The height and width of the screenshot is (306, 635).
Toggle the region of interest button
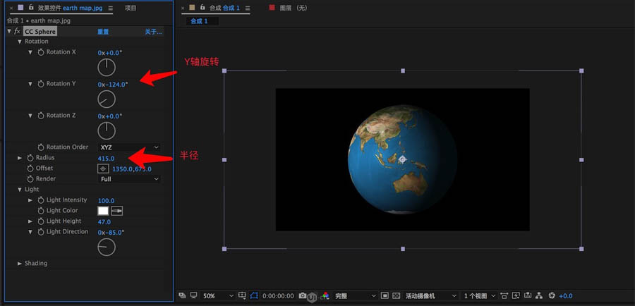click(385, 296)
